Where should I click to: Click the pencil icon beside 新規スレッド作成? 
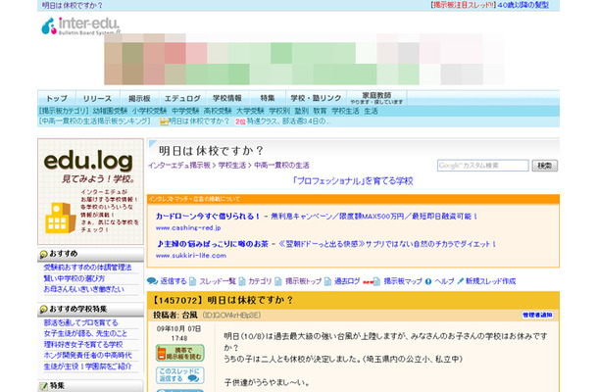[x=461, y=281]
